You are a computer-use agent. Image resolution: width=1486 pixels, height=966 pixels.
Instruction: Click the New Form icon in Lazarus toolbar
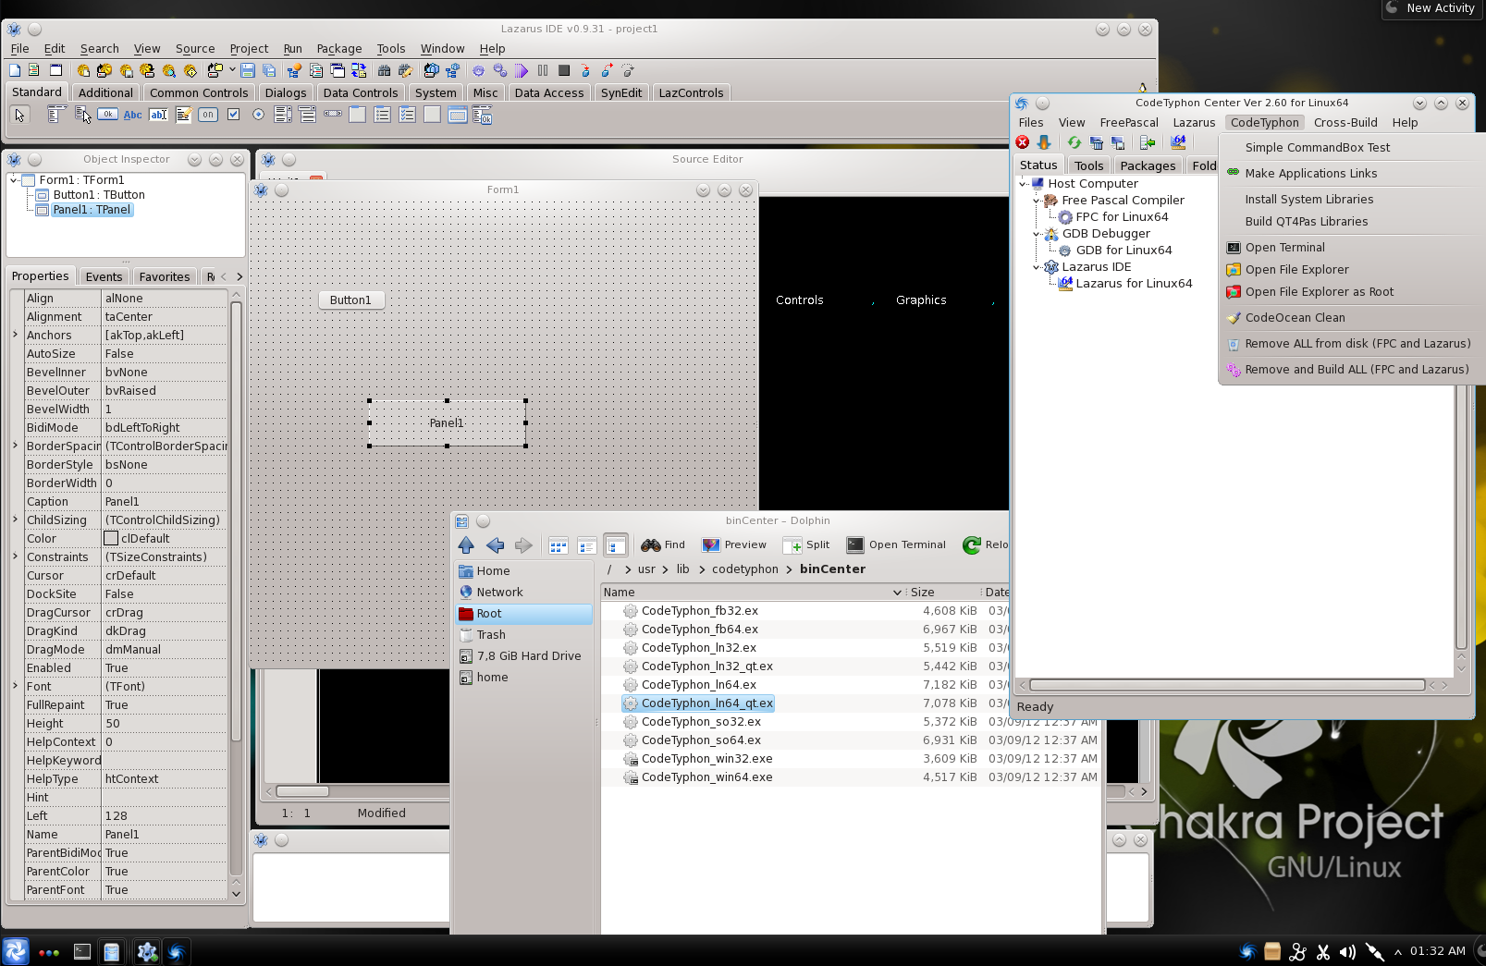click(55, 70)
